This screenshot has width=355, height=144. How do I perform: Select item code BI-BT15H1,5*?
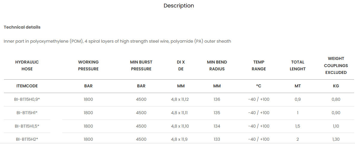[27, 126]
